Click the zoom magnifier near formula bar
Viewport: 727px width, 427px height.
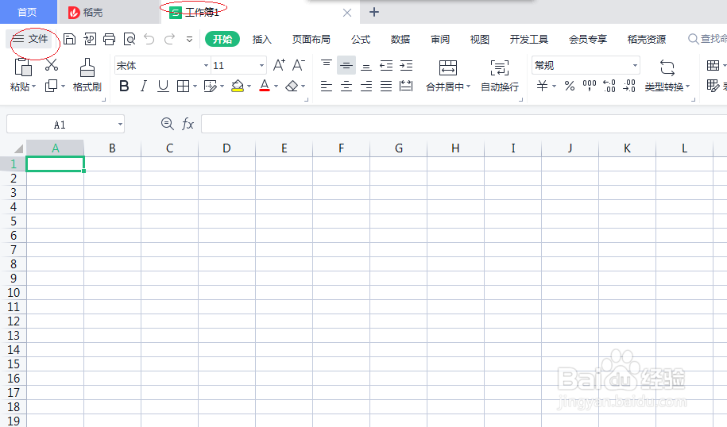[x=168, y=124]
